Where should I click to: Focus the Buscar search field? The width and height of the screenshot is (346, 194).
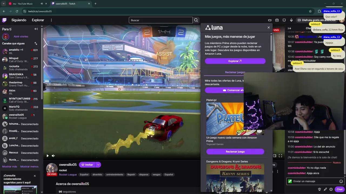pos(161,20)
